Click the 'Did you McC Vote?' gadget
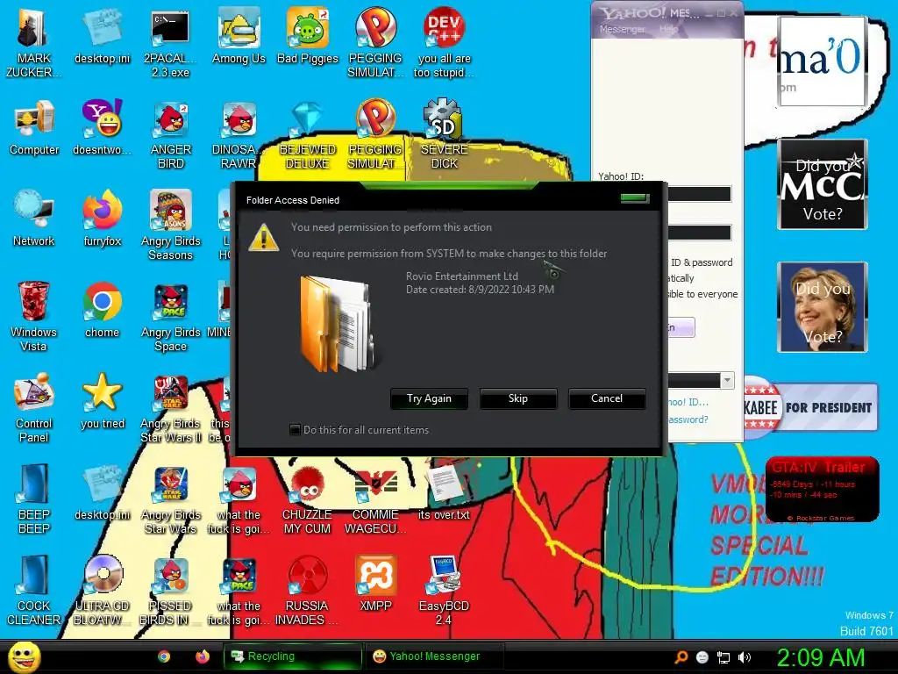This screenshot has height=674, width=898. tap(823, 184)
